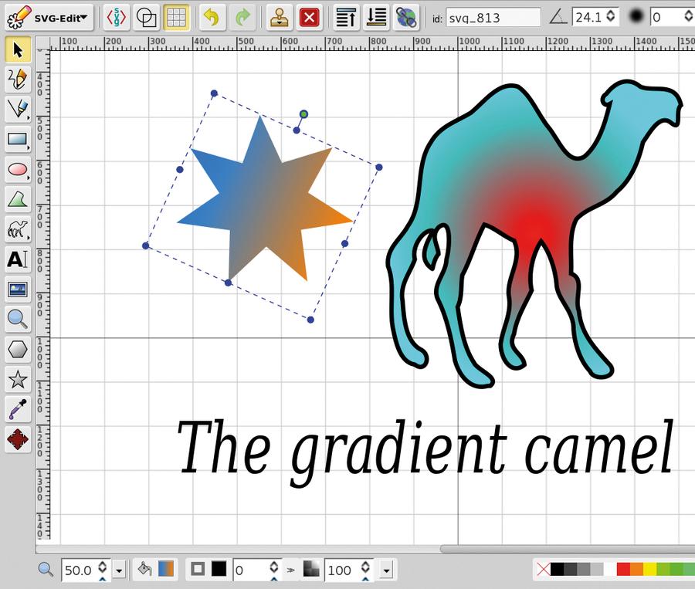Open the zoom level dropdown
This screenshot has height=589, width=695.
point(119,570)
